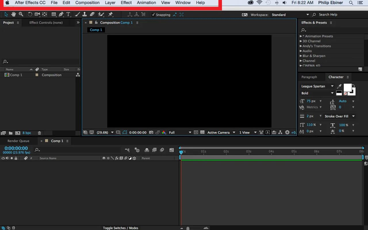Toggle Transparency Grid in viewer
This screenshot has width=368, height=230.
click(202, 133)
